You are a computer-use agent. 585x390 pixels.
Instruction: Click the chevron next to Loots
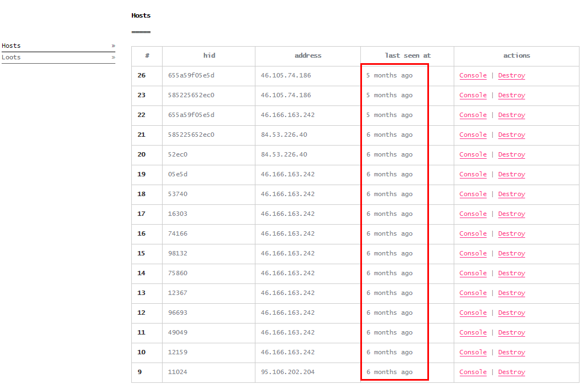tap(113, 58)
